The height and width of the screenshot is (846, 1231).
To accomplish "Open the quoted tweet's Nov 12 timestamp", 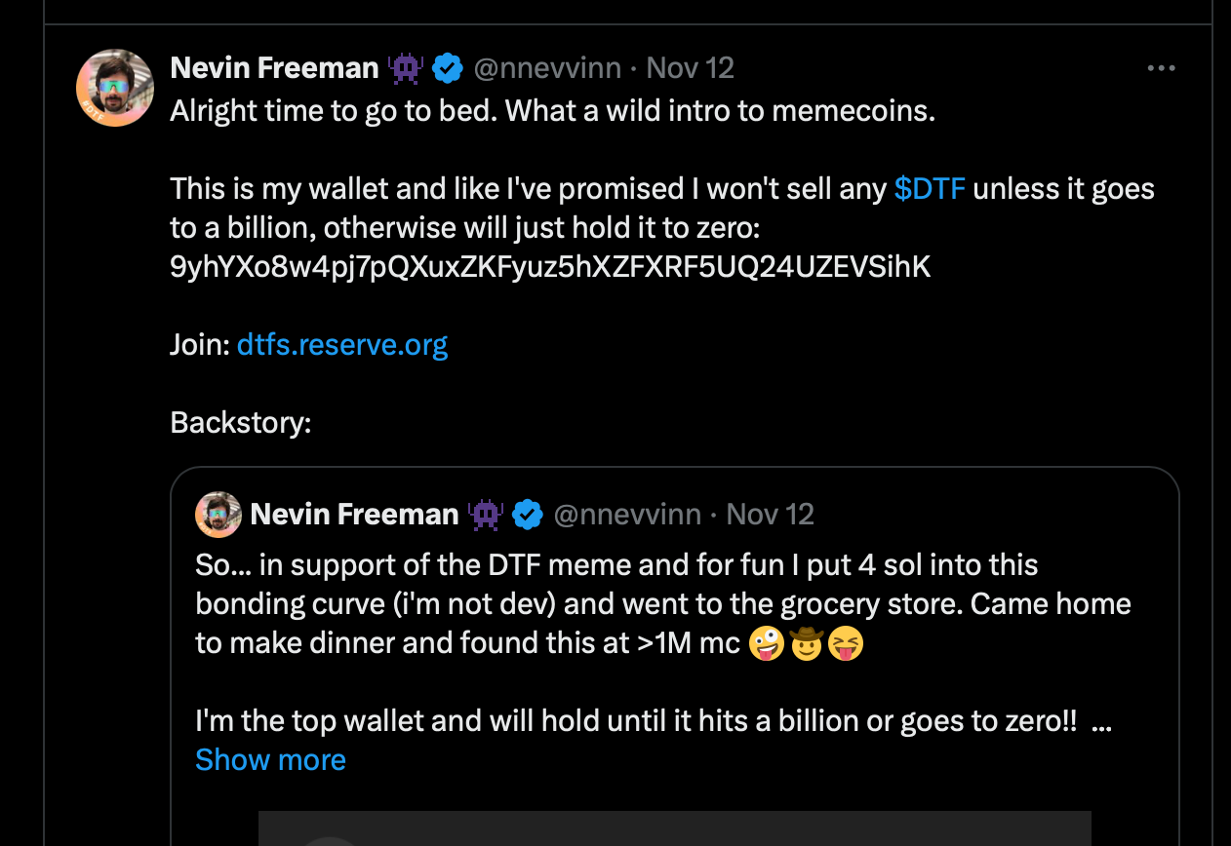I will pos(771,515).
